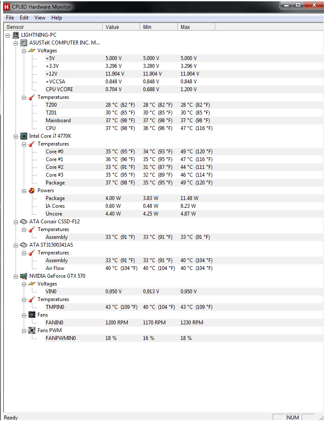Click the GPU Fans icon
Screen dimensions: 324x422
[32, 315]
